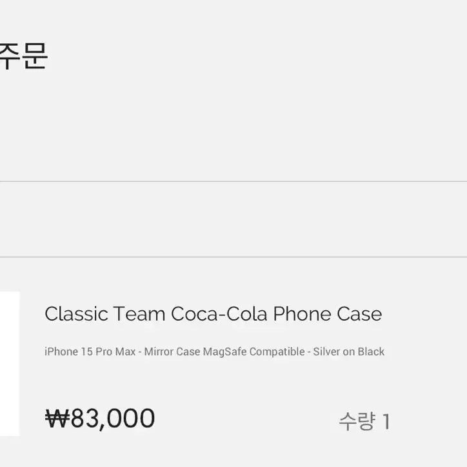
Task: Click the ₩83,000 price
Action: point(100,419)
